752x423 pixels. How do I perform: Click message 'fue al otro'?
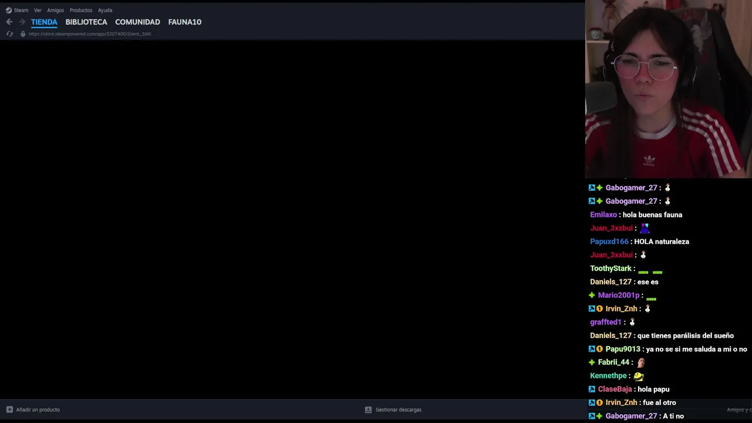[659, 402]
